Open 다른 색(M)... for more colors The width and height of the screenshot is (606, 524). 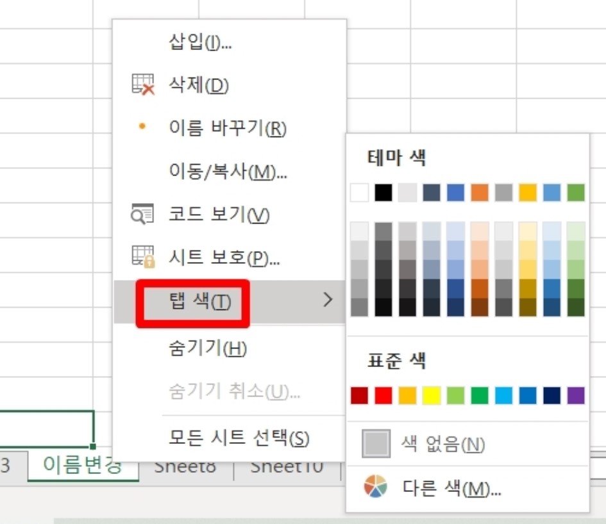pos(467,487)
